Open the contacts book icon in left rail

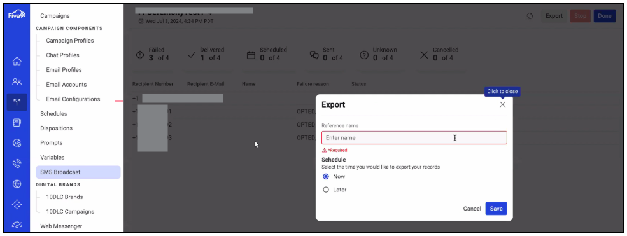click(17, 123)
